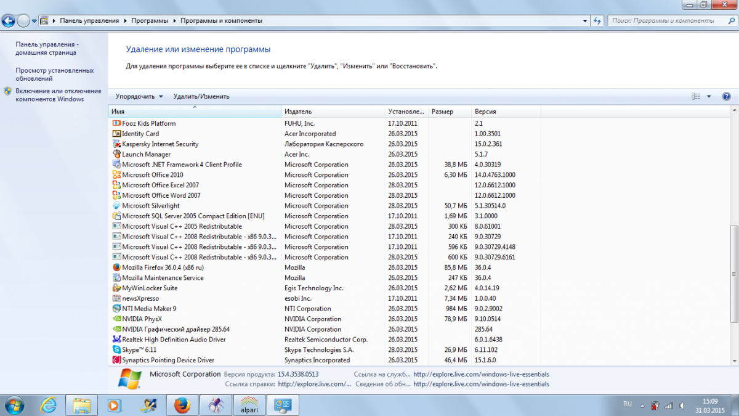The height and width of the screenshot is (416, 739).
Task: Select the Microsoft Silverlight entry
Action: pyautogui.click(x=151, y=206)
